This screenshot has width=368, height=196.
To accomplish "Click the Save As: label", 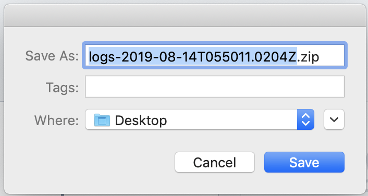I will tap(52, 56).
